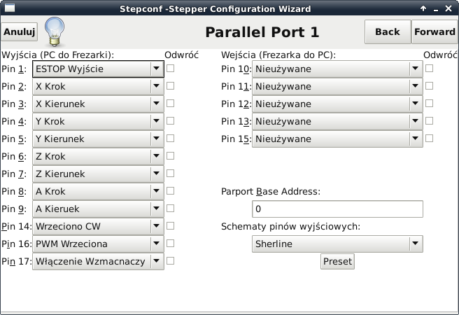
Task: Click the Parport Base Address field
Action: [x=337, y=209]
